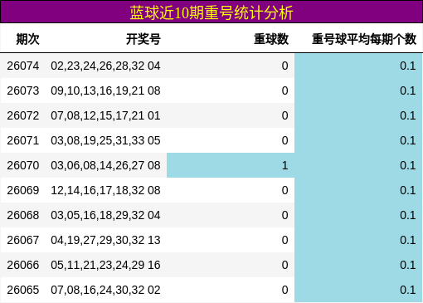Select issue number 26065

pyautogui.click(x=23, y=290)
